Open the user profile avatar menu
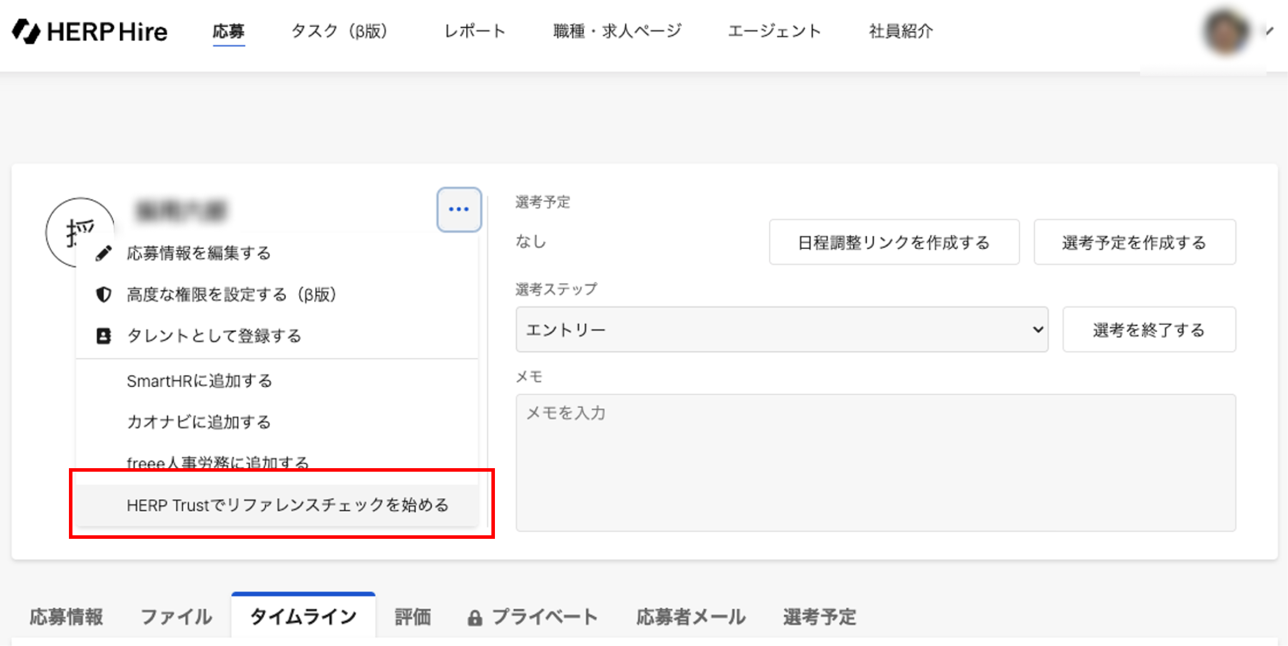Image resolution: width=1288 pixels, height=646 pixels. pos(1226,31)
